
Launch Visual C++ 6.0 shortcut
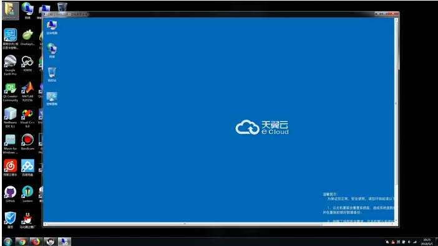coord(27,118)
